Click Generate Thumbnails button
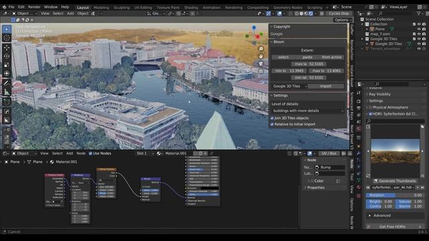The image size is (429, 241). click(395, 181)
